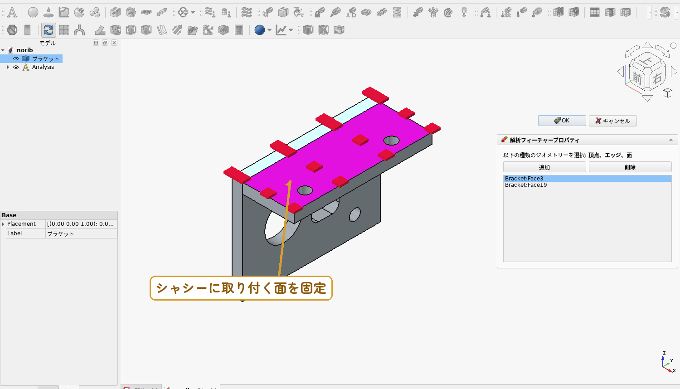
Task: Select Bracket:Face3 in the geometry list
Action: pos(587,179)
